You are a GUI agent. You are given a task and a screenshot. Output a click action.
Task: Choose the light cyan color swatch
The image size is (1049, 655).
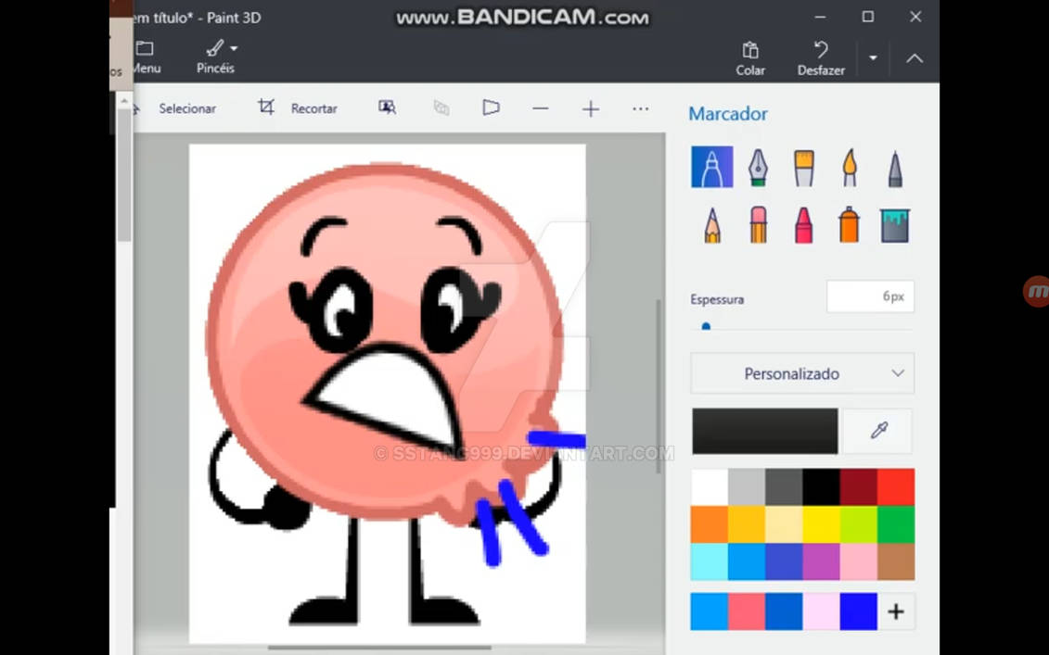tap(710, 561)
